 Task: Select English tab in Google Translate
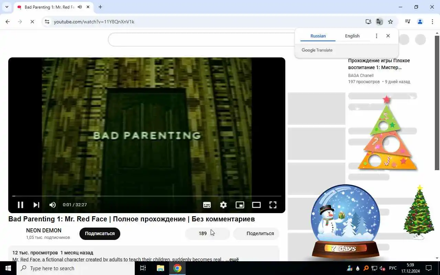[352, 36]
